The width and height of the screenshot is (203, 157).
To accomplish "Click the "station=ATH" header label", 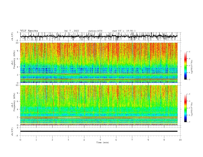I will pos(95,31).
